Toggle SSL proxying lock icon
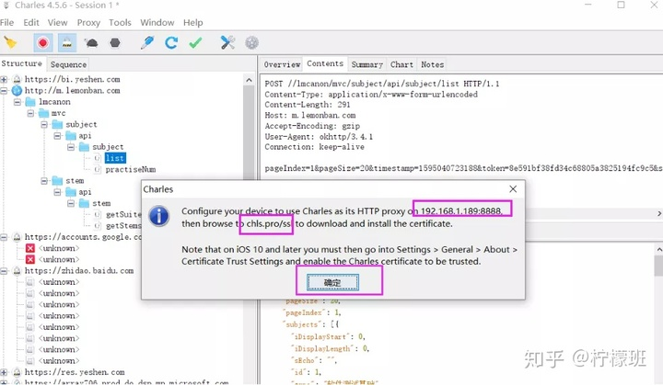Viewport: 663px width, 385px height. [67, 42]
